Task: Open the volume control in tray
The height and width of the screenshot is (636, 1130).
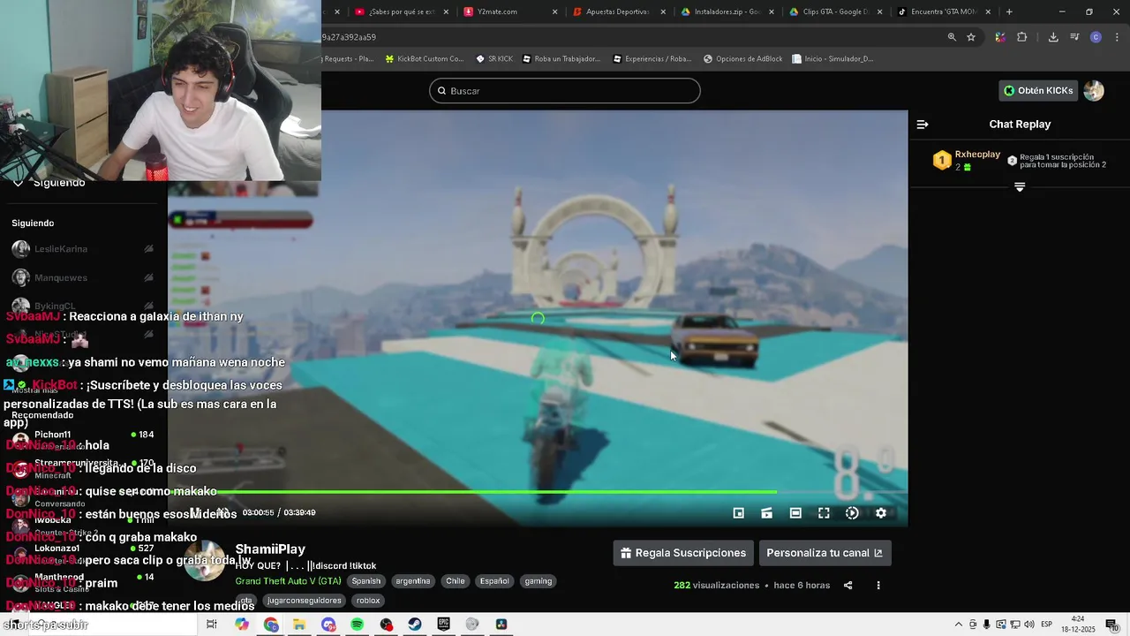Action: [1029, 625]
